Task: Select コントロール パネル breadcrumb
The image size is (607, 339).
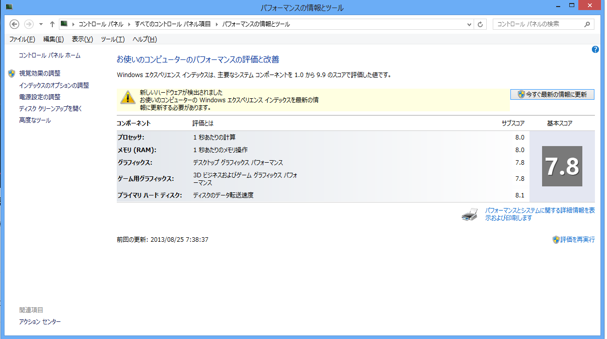Action: (101, 24)
